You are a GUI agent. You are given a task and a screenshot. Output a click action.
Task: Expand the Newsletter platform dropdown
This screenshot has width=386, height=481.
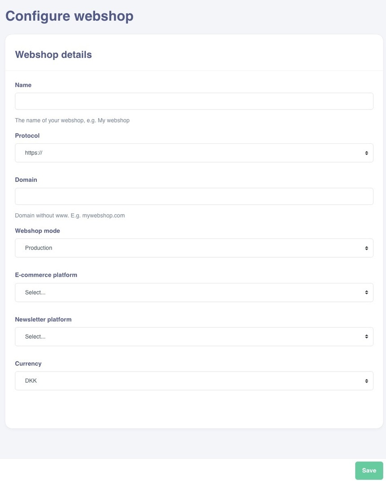coord(194,337)
